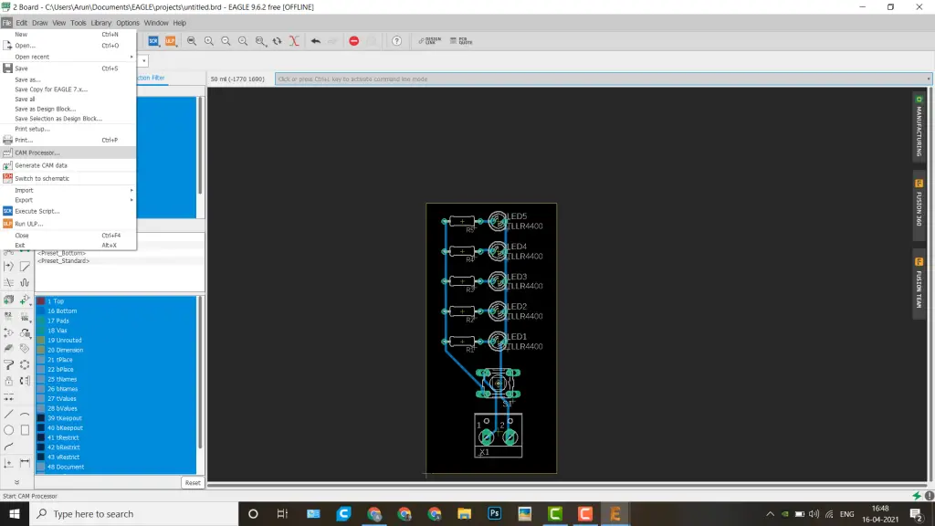Choose Switch to schematic menu entry
The height and width of the screenshot is (526, 935).
pyautogui.click(x=68, y=178)
